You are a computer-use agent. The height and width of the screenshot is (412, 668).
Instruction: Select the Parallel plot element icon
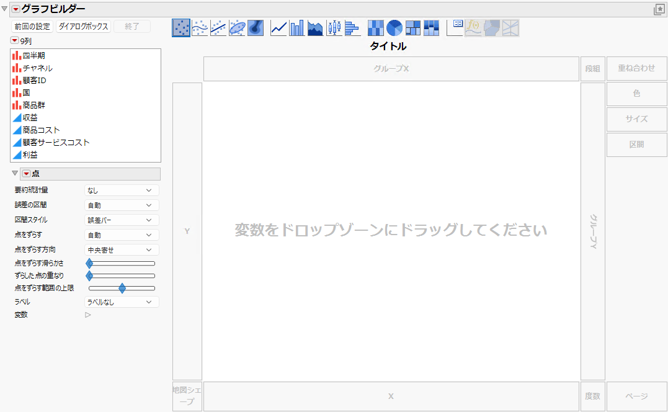510,28
